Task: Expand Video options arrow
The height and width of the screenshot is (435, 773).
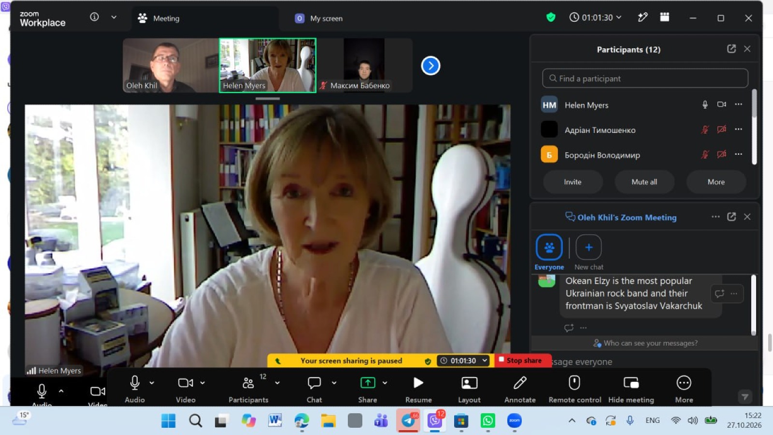Action: pos(202,383)
